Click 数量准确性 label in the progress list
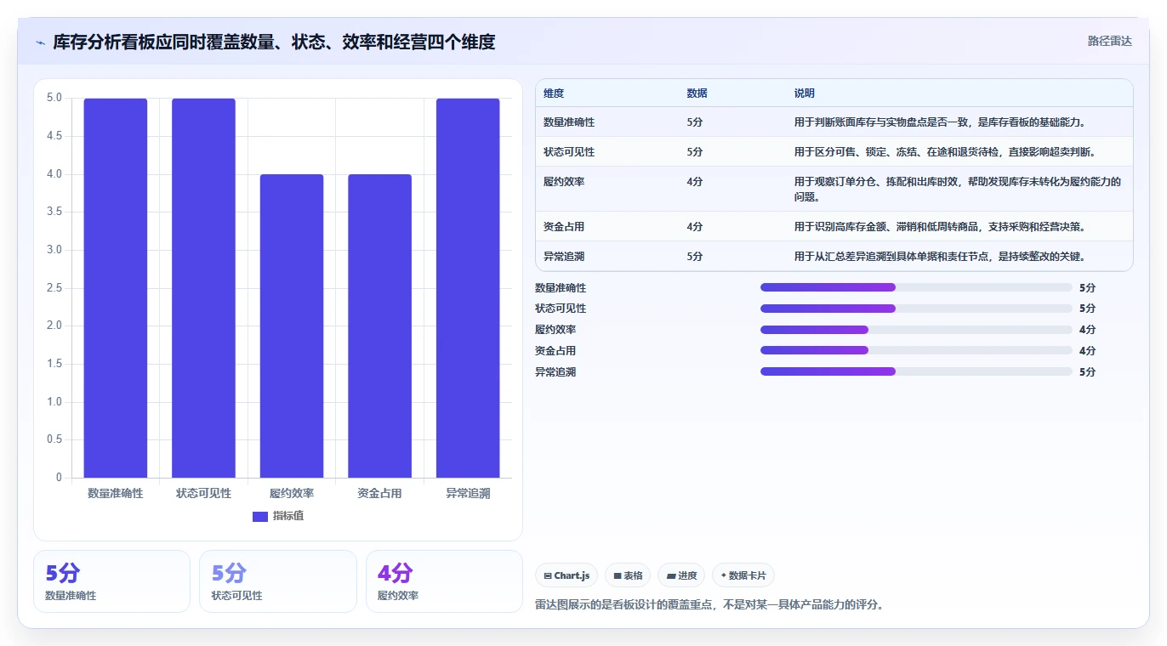Image resolution: width=1167 pixels, height=646 pixels. tap(561, 288)
